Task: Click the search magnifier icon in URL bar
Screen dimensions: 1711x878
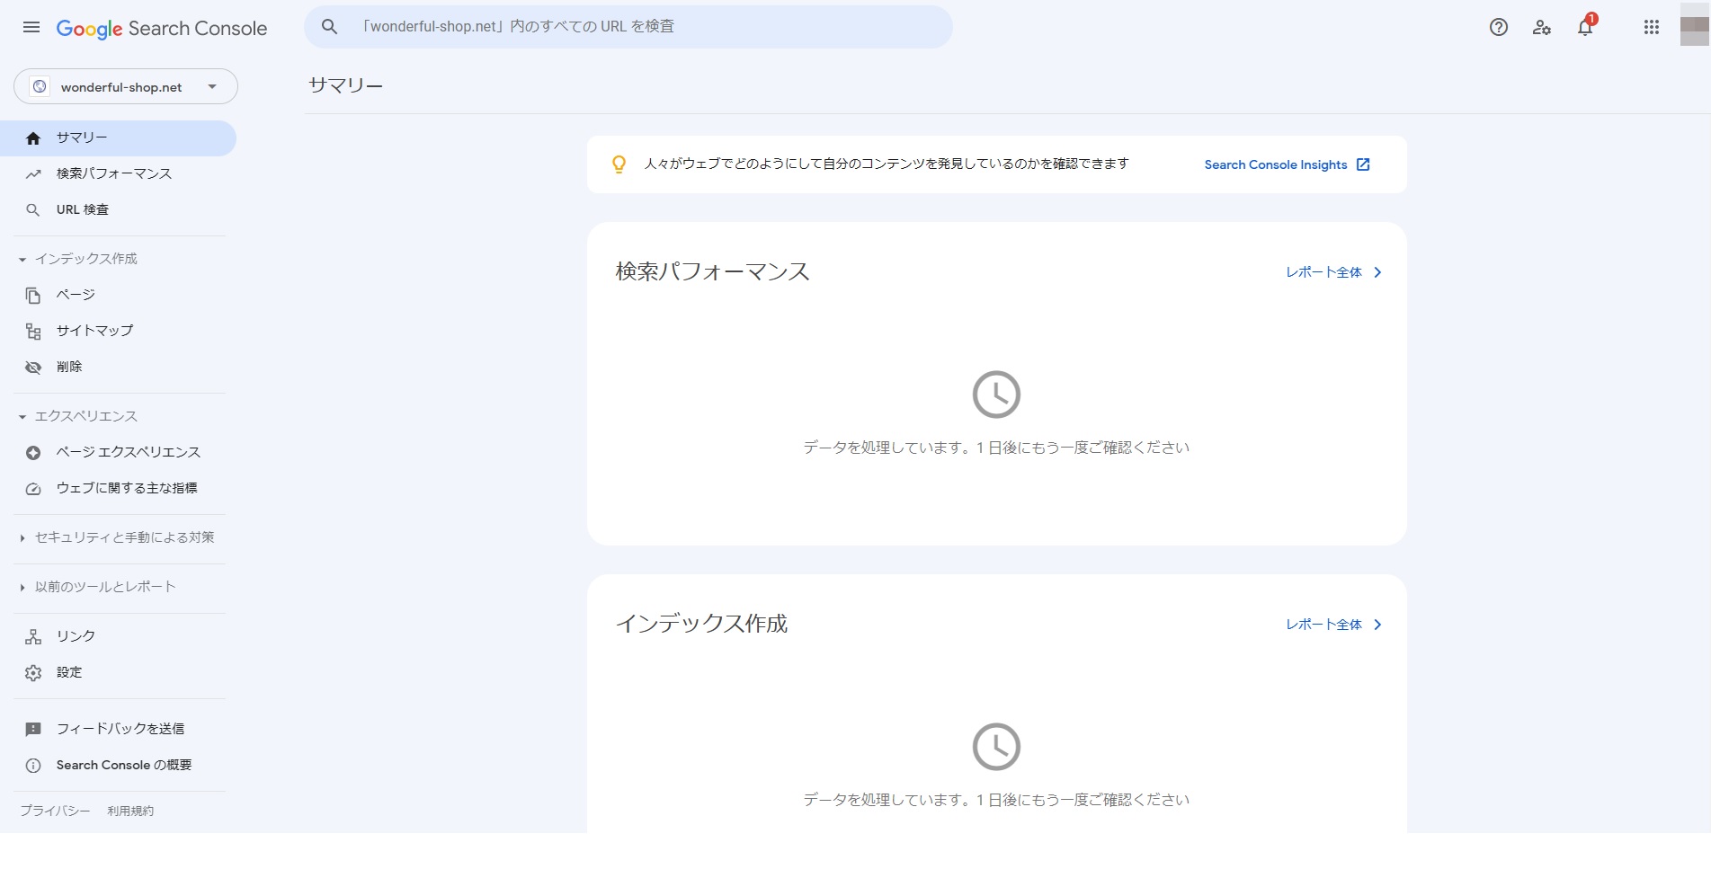Action: [x=330, y=27]
